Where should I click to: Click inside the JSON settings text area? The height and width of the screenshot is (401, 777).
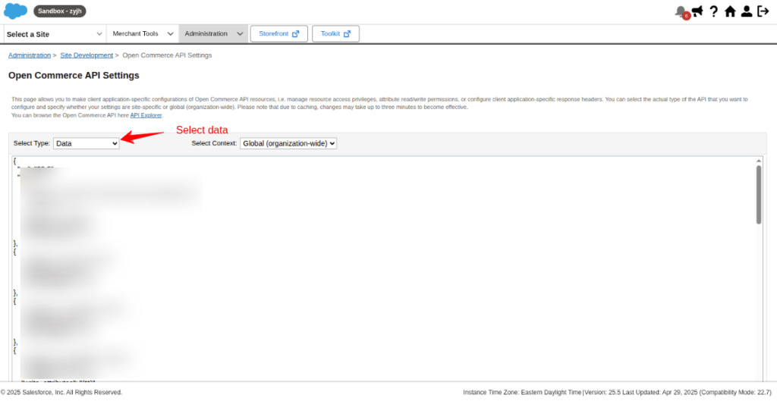(379, 265)
